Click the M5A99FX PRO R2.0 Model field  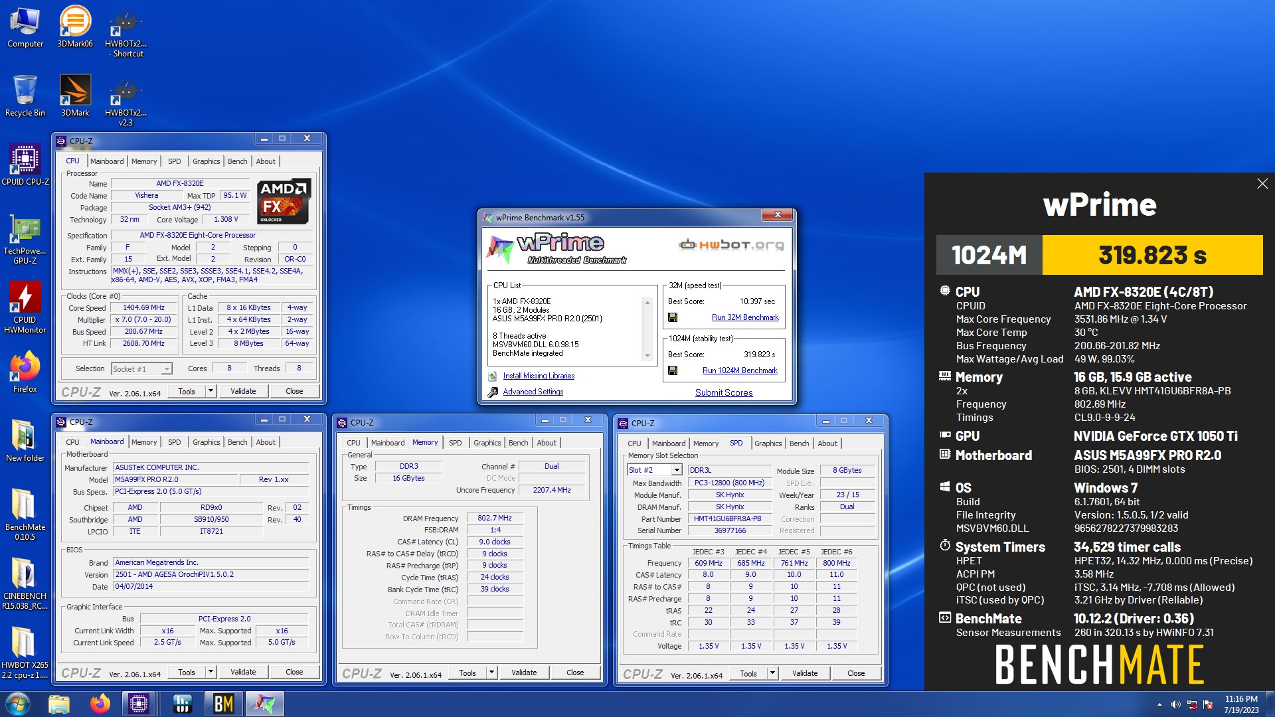(x=176, y=479)
